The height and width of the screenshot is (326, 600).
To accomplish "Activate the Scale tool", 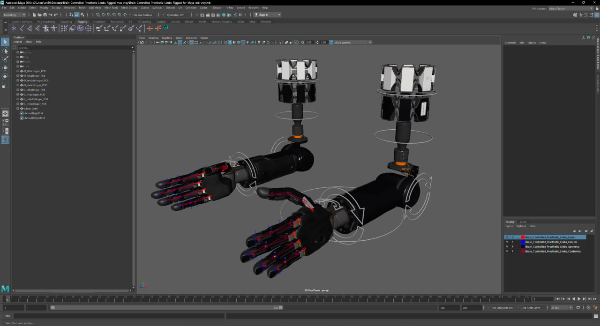I will pyautogui.click(x=5, y=85).
